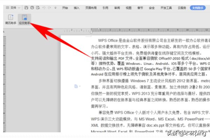Click the line starting 'Android 在应用排行榜上'

[x=149, y=74]
